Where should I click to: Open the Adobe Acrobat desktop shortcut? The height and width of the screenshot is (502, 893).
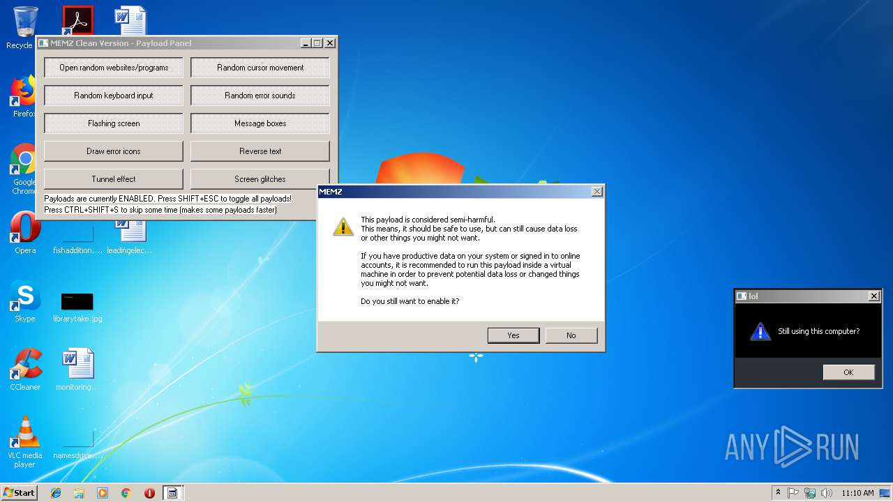click(77, 20)
